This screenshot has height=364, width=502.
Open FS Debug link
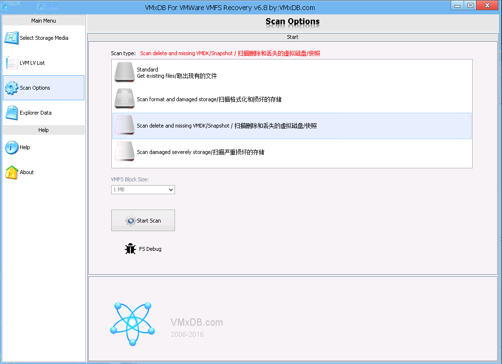[x=143, y=249]
